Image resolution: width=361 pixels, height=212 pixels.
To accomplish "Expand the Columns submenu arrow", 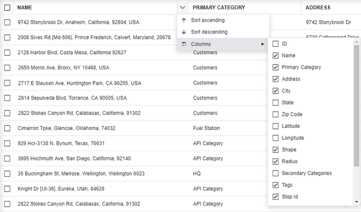I will tap(263, 44).
